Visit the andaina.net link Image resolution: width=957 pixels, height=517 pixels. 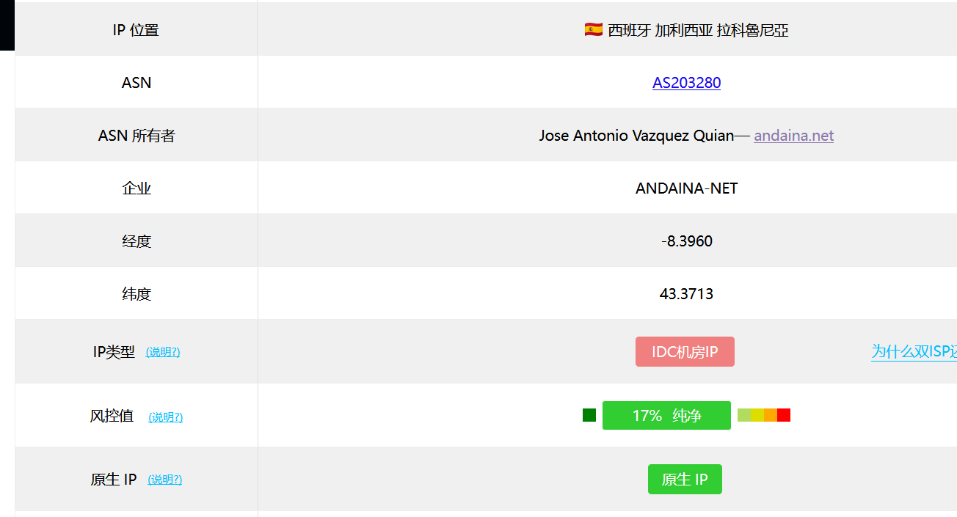(793, 136)
